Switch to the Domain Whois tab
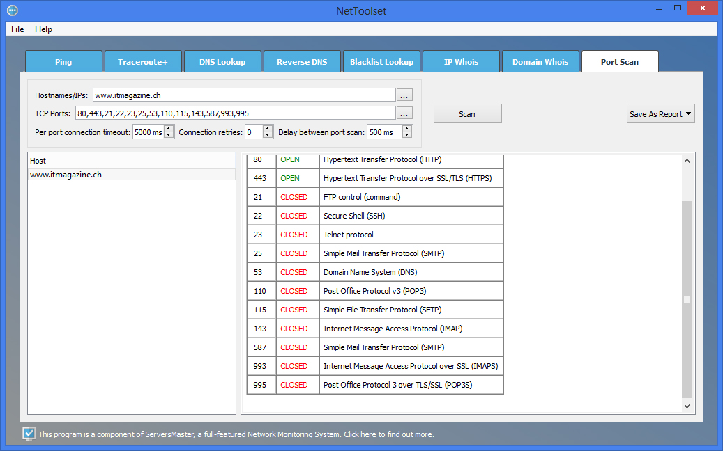The width and height of the screenshot is (723, 451). tap(540, 62)
